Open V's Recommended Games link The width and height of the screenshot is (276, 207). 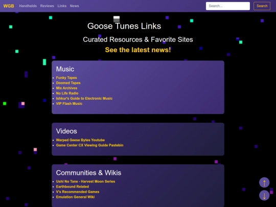point(78,192)
